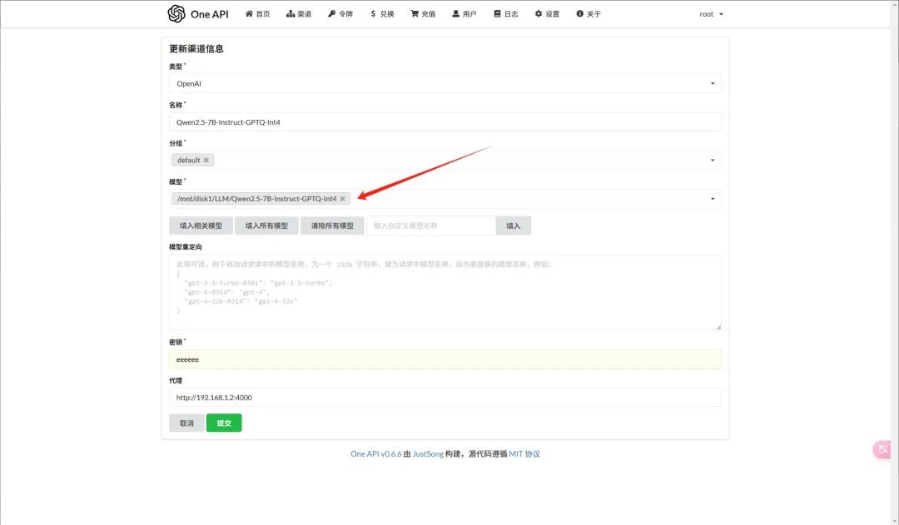
Task: Remove the Qwen2.5 model path tag
Action: point(342,199)
